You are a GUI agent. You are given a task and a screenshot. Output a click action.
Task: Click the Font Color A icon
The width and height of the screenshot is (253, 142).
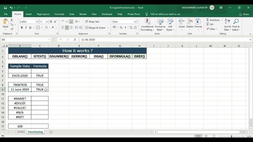(53, 28)
